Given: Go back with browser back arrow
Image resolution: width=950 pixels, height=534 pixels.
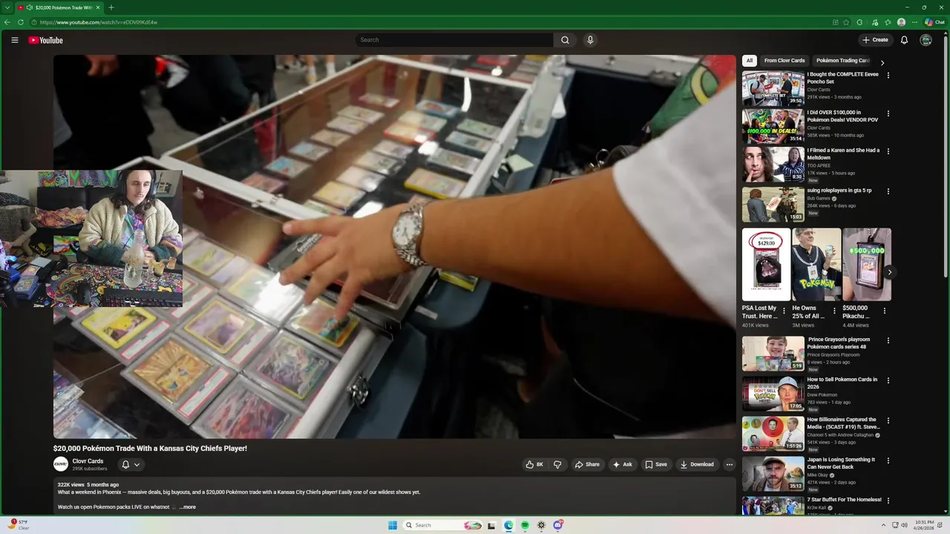Looking at the screenshot, I should 7,22.
